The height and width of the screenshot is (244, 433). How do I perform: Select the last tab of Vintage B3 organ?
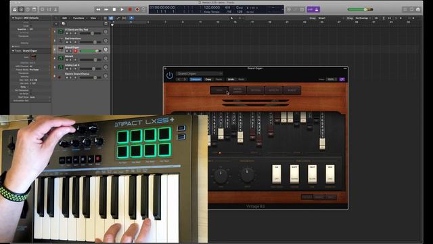(292, 90)
